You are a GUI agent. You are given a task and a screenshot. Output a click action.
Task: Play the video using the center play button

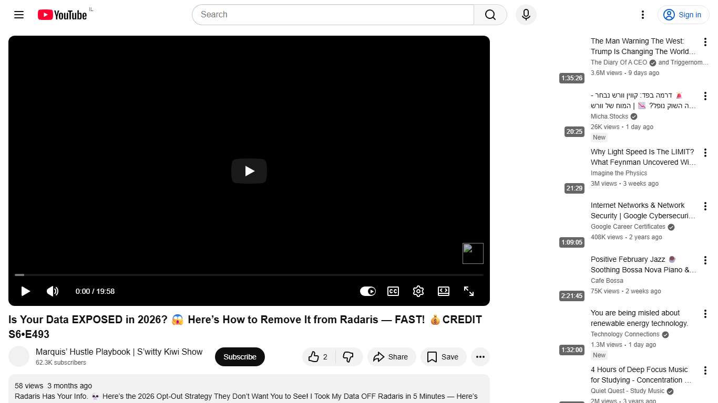click(249, 171)
